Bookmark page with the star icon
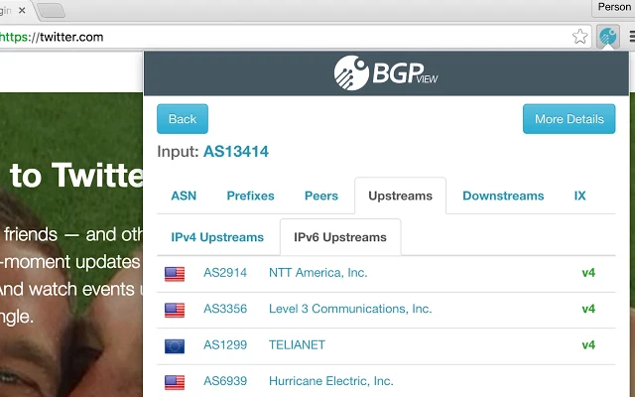This screenshot has height=397, width=635. [x=579, y=37]
